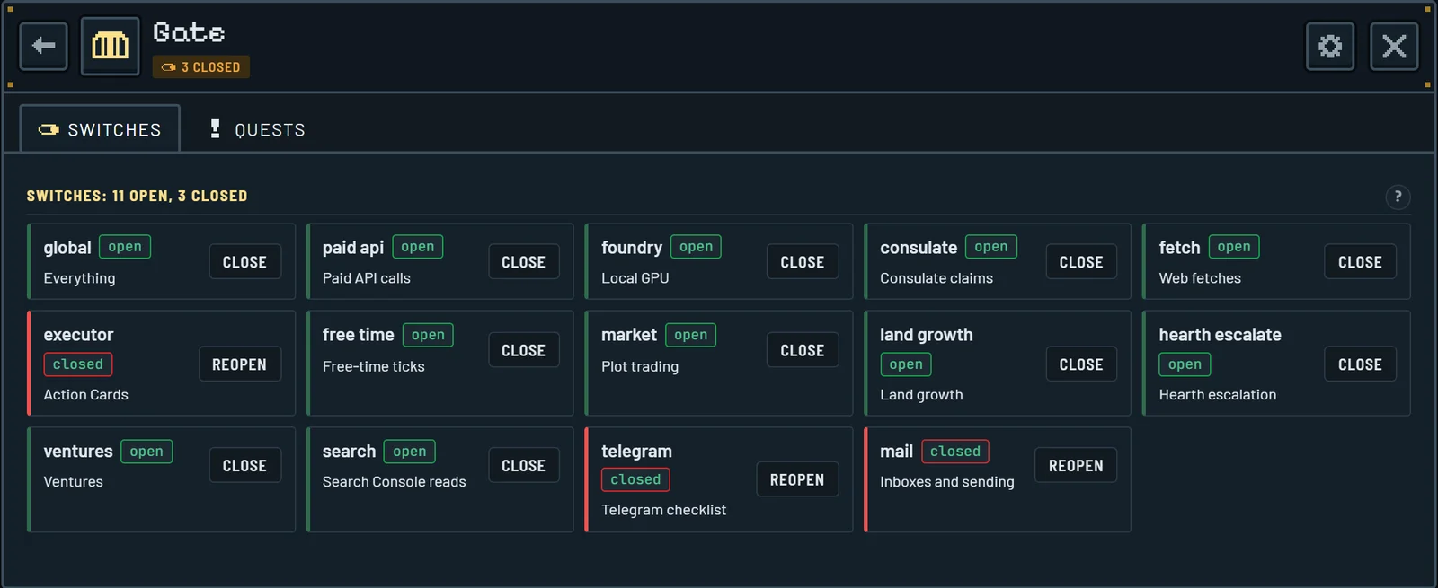1438x588 pixels.
Task: Close the global switch
Action: pos(244,262)
